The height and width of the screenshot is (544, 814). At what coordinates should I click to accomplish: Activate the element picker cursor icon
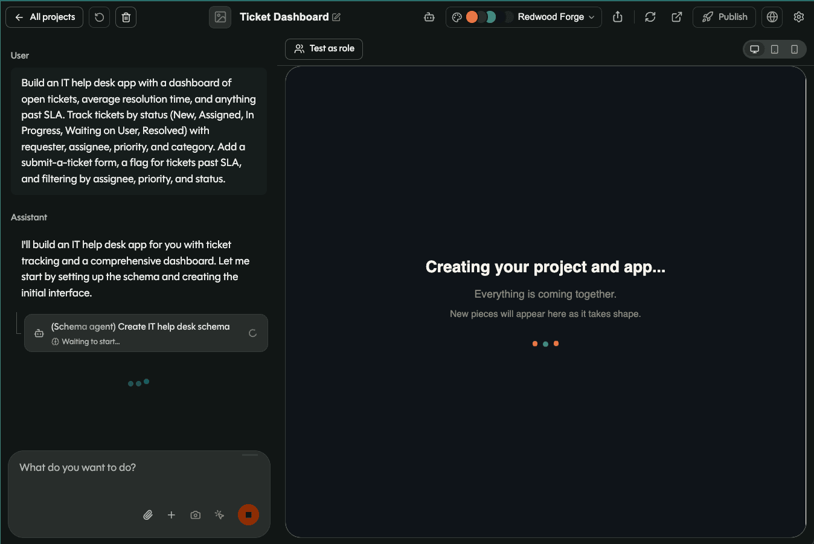(219, 515)
